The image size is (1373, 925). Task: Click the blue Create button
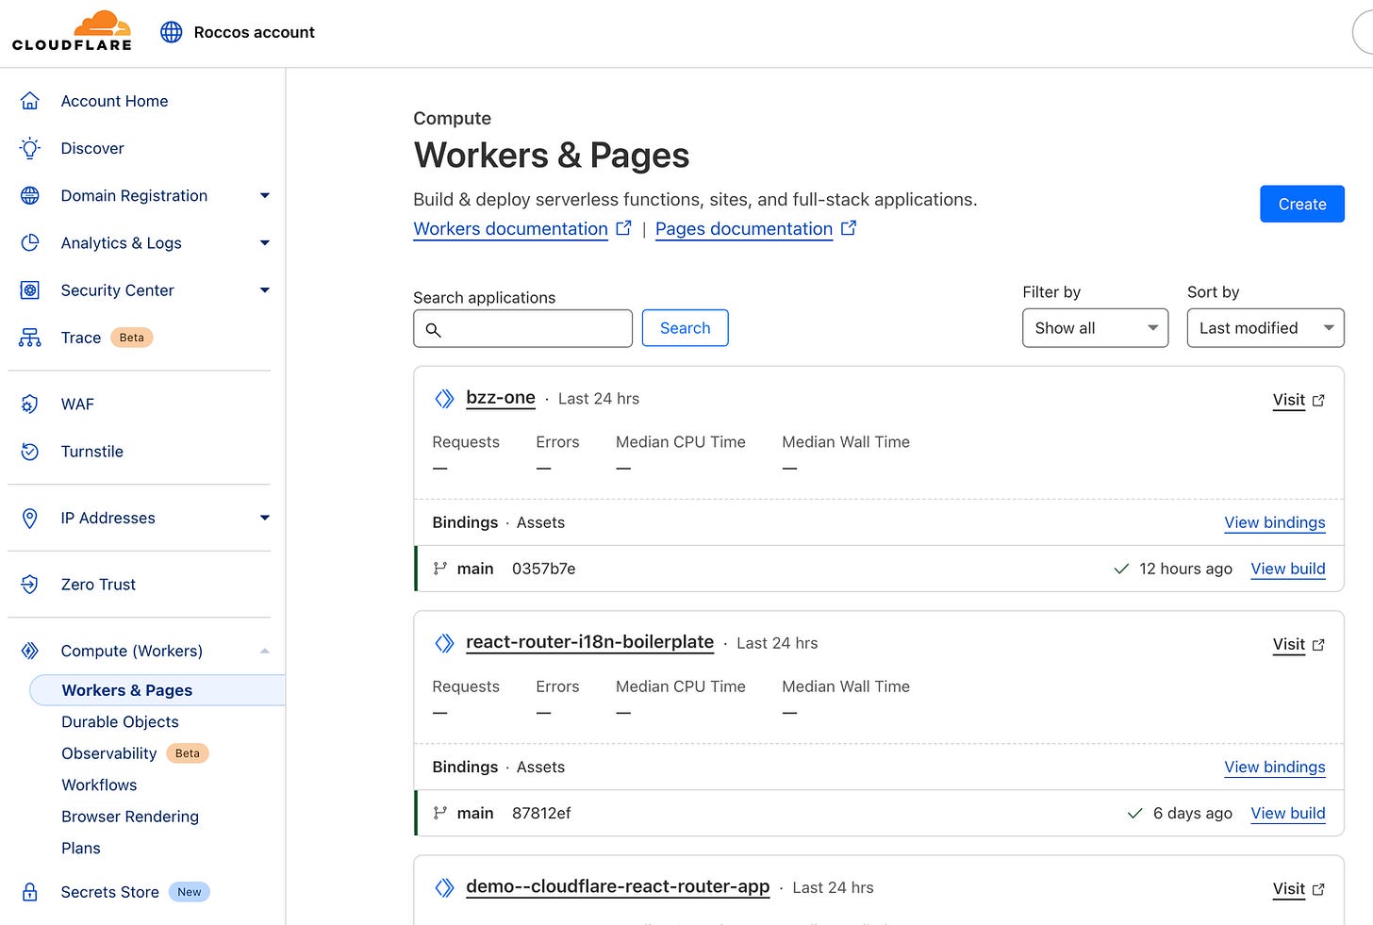tap(1302, 204)
